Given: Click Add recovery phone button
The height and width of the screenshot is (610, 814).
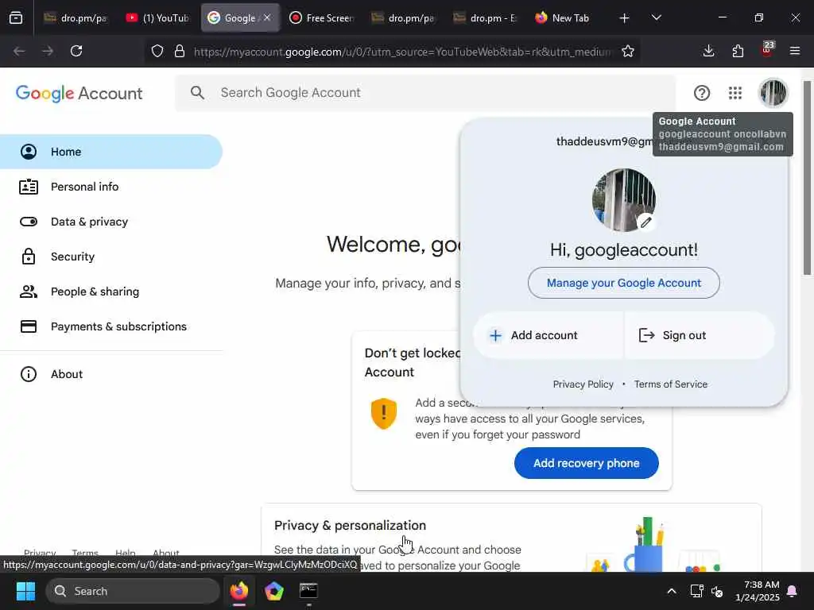Looking at the screenshot, I should point(586,463).
